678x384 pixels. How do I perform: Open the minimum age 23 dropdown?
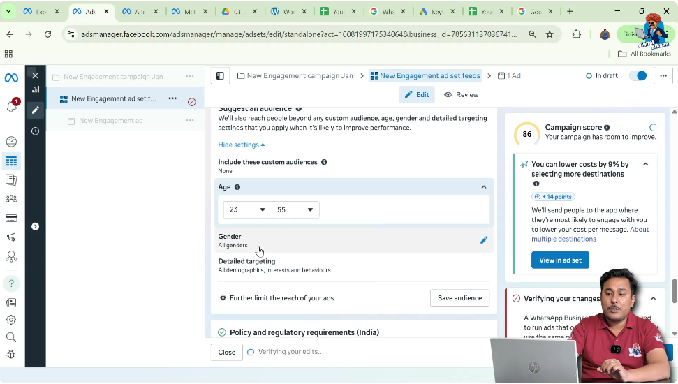point(247,209)
